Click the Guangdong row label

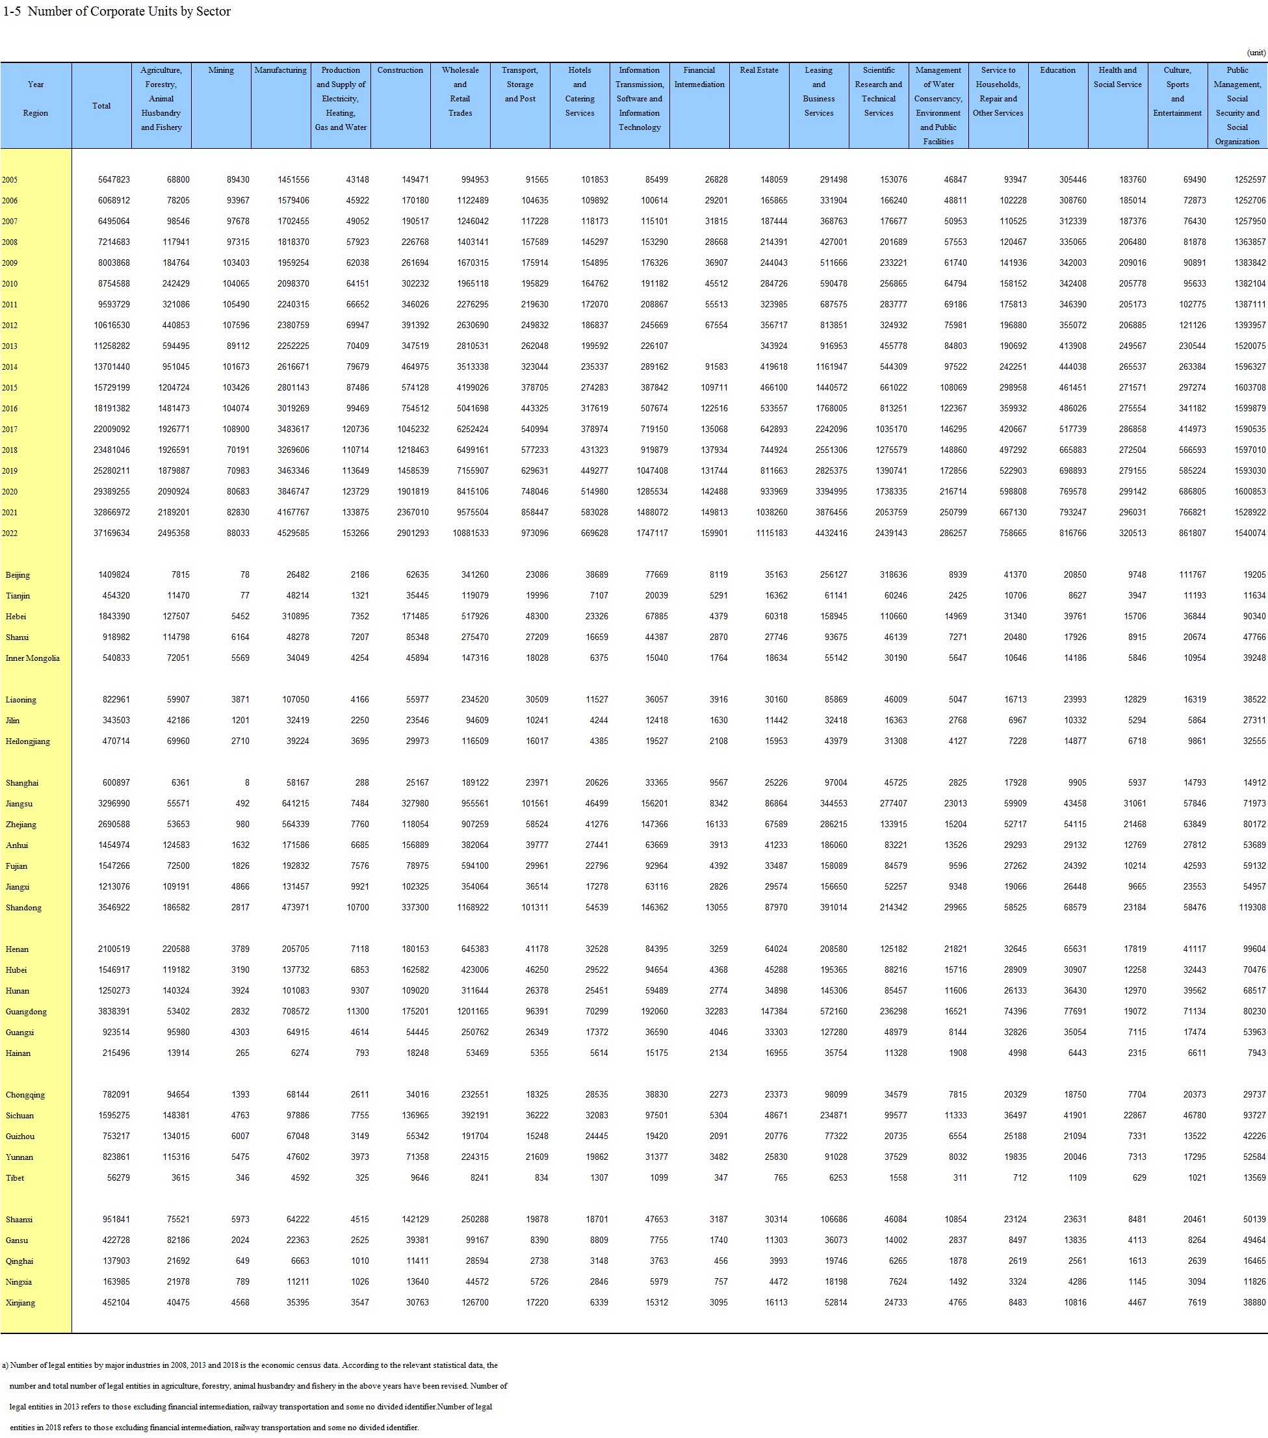(26, 1012)
